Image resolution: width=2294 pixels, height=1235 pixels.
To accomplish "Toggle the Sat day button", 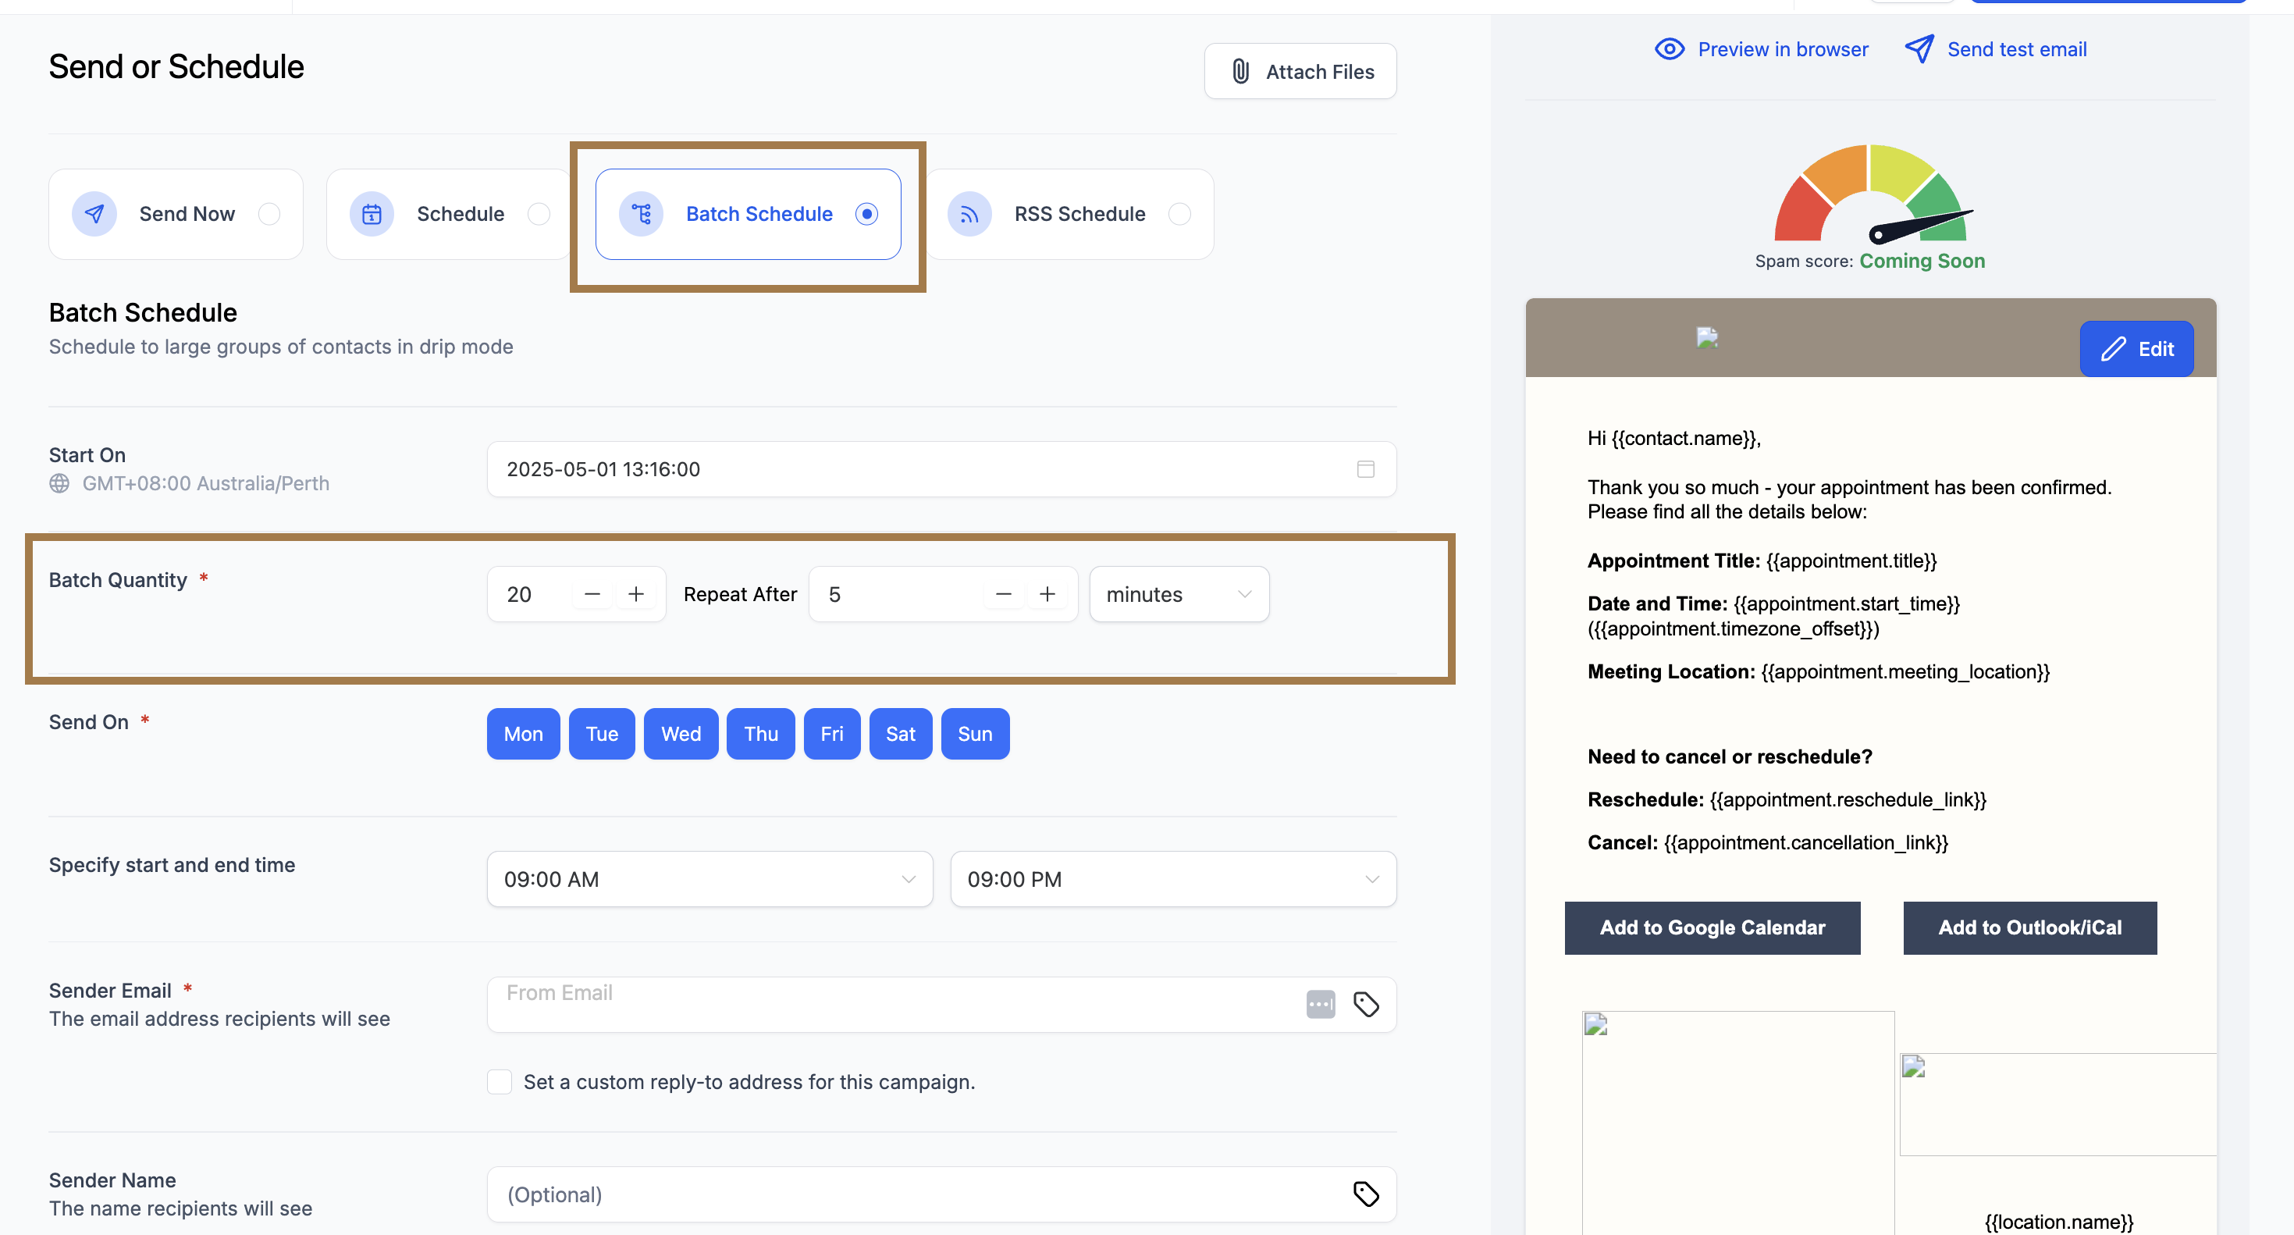I will [899, 734].
